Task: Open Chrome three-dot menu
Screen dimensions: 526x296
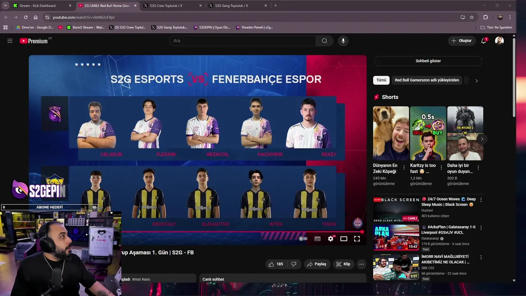Action: tap(510, 17)
